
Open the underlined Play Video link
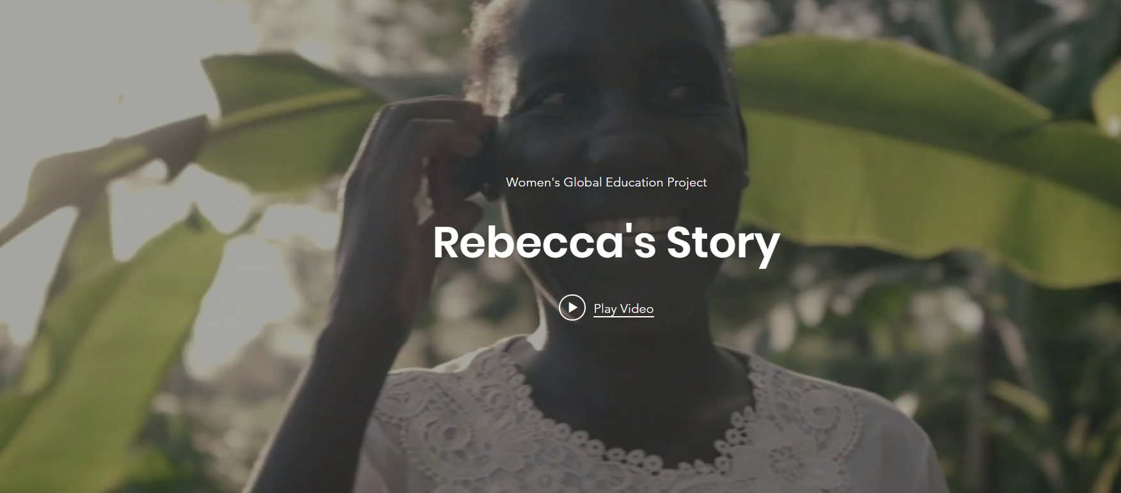[623, 308]
